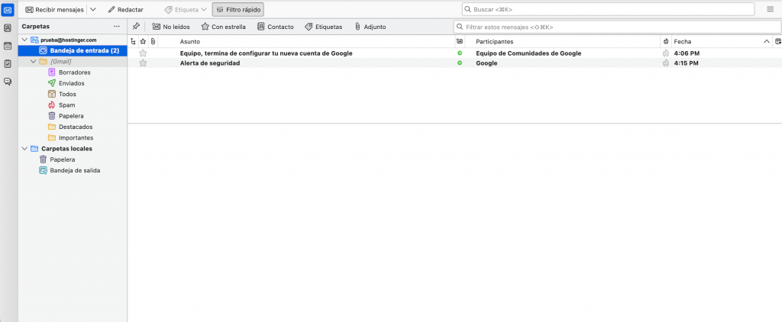Open the Enviados folder
The height and width of the screenshot is (322, 782).
(x=69, y=83)
